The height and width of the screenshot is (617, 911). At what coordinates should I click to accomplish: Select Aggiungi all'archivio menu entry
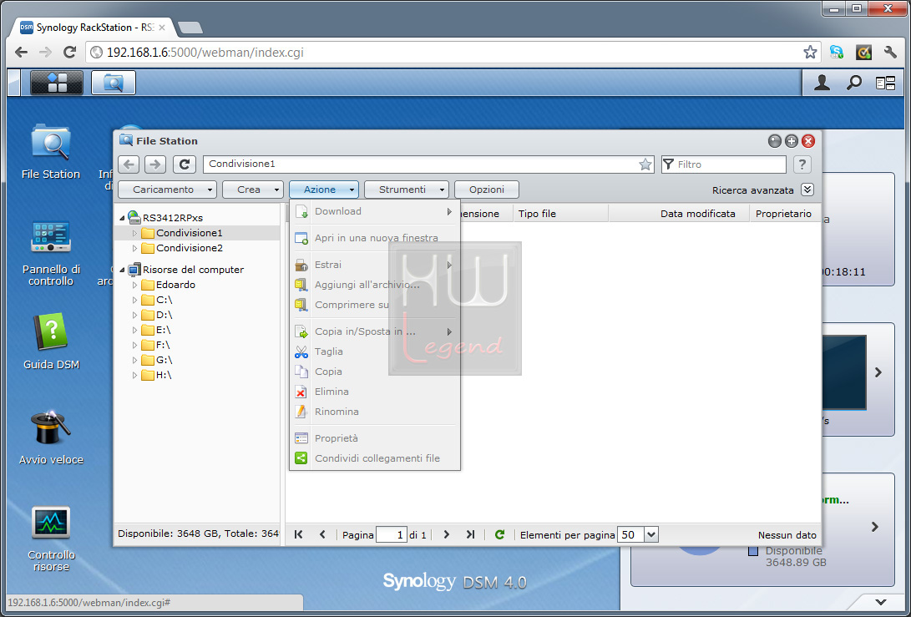(x=375, y=285)
